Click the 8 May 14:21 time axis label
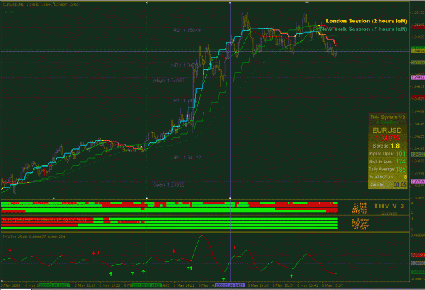 point(184,285)
